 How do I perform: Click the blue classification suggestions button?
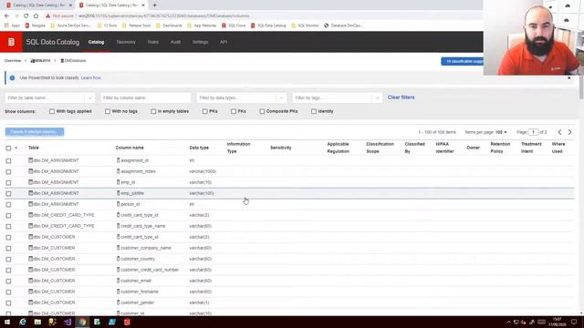coord(463,61)
